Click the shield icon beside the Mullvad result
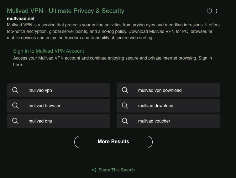The image size is (236, 178). [209, 11]
